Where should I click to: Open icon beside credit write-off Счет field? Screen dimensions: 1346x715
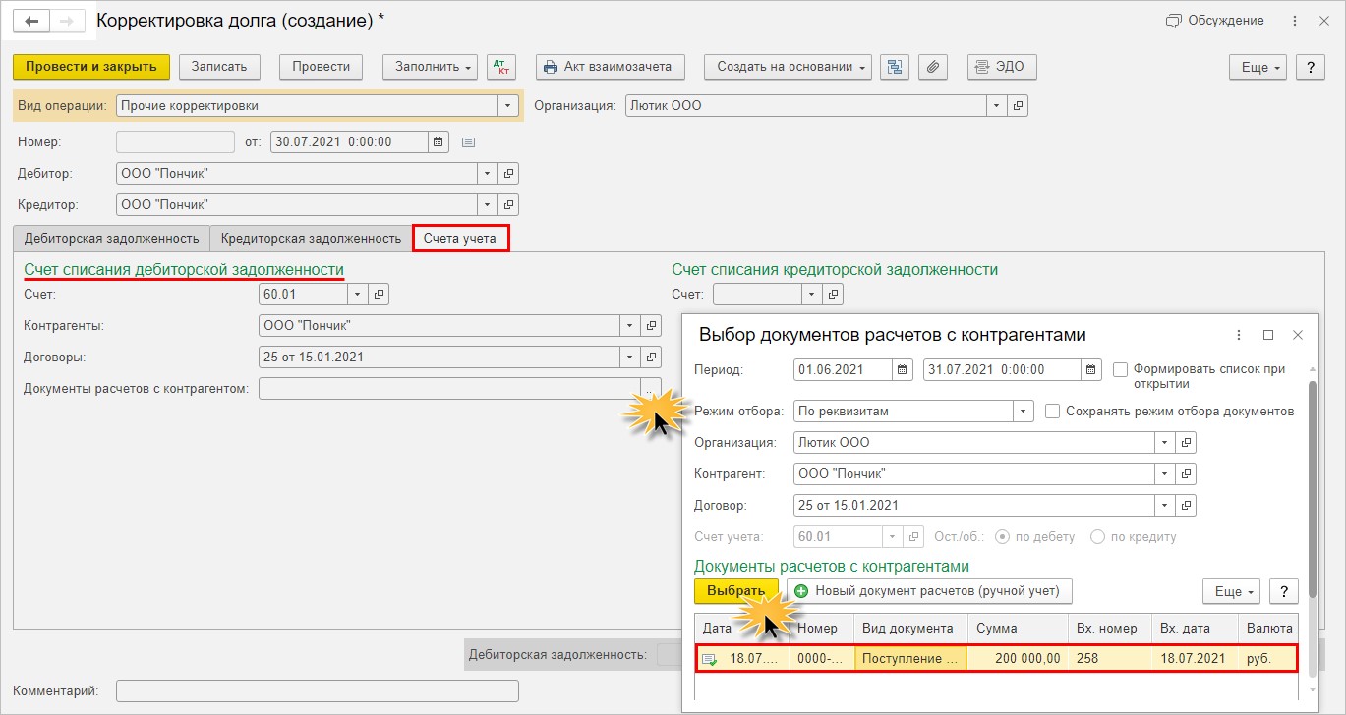pyautogui.click(x=833, y=294)
